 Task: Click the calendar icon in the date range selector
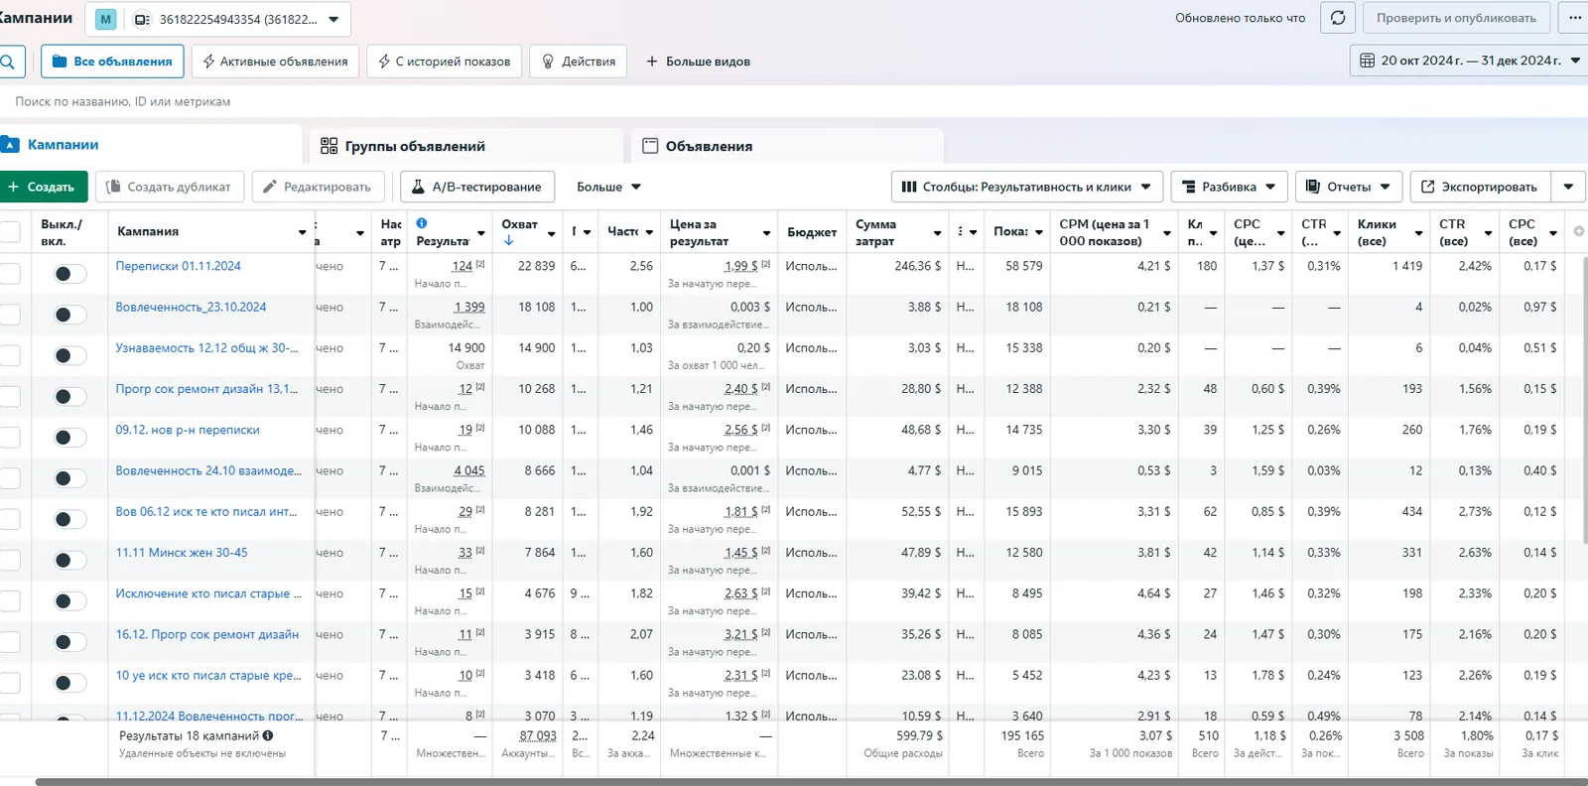pos(1367,61)
